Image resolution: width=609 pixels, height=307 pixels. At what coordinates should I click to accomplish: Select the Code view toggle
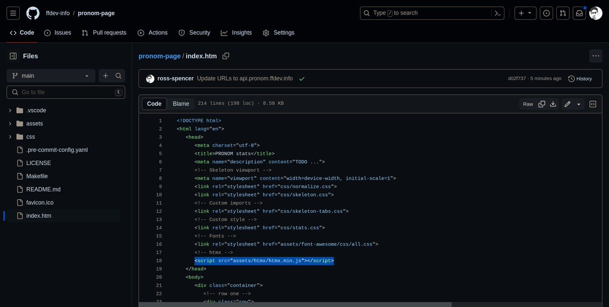pos(154,104)
